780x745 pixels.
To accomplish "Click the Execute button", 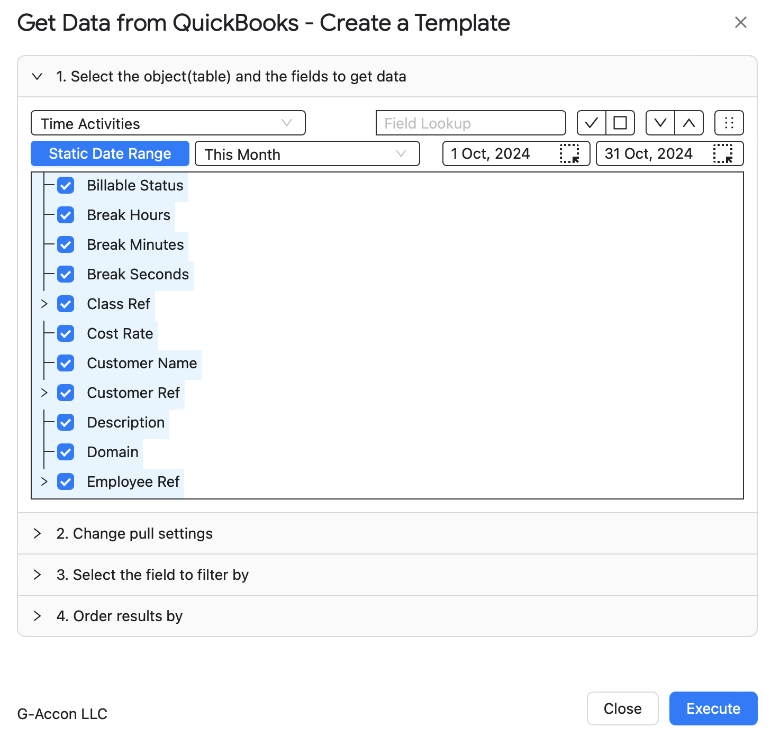I will click(713, 708).
